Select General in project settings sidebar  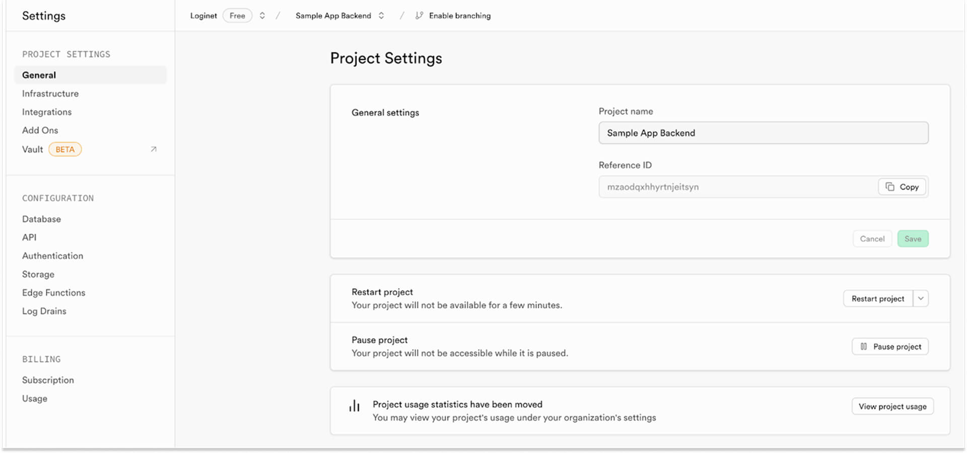click(90, 75)
